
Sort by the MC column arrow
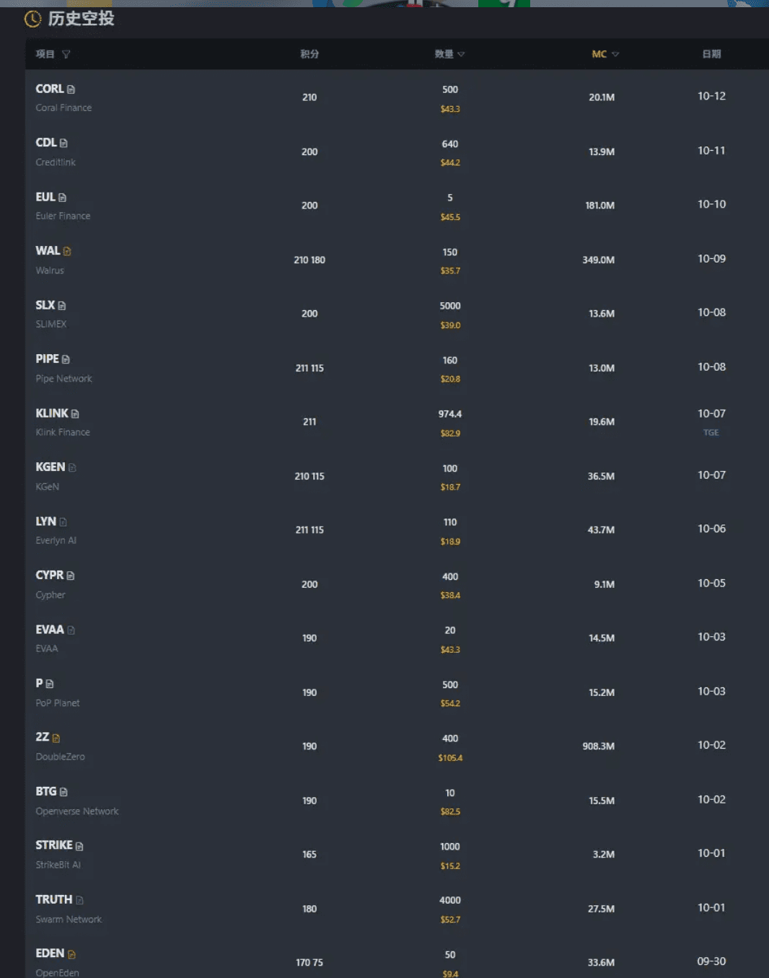tap(615, 54)
